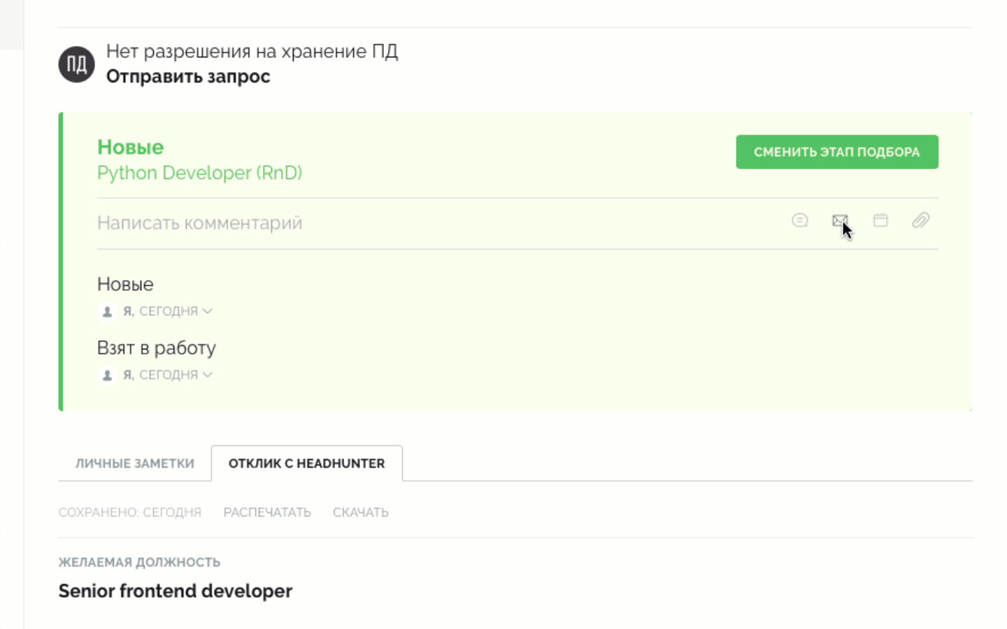Click СМЕНИТЬ ЭТАП ПОДБОРА button
1007x629 pixels.
836,152
